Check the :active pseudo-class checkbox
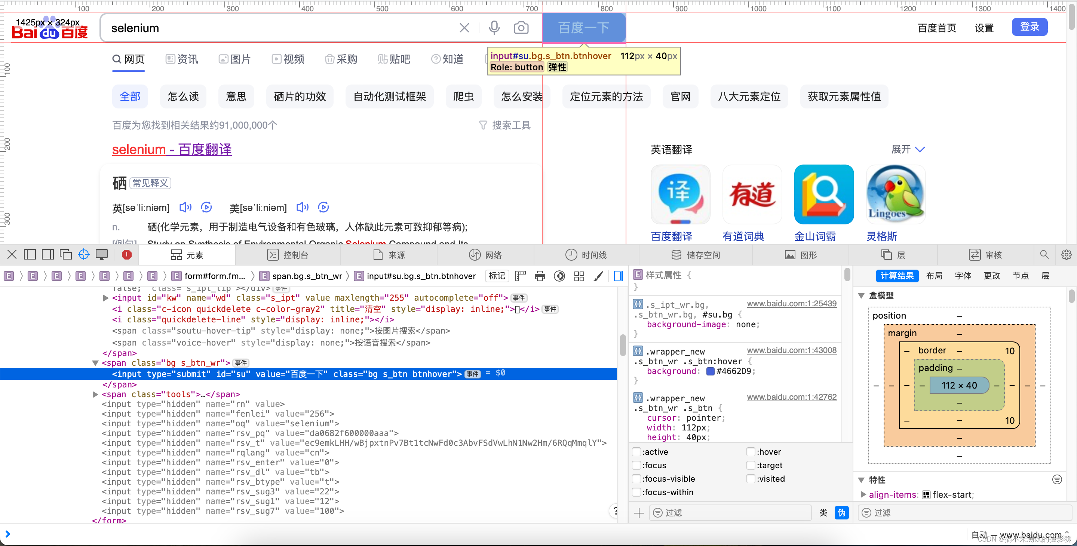The height and width of the screenshot is (546, 1077). (x=637, y=451)
